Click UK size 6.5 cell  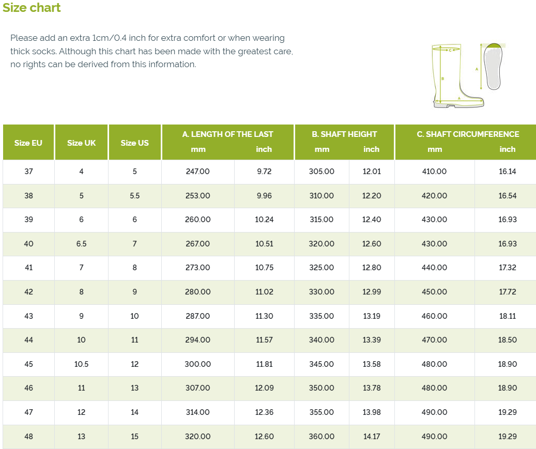coord(81,244)
